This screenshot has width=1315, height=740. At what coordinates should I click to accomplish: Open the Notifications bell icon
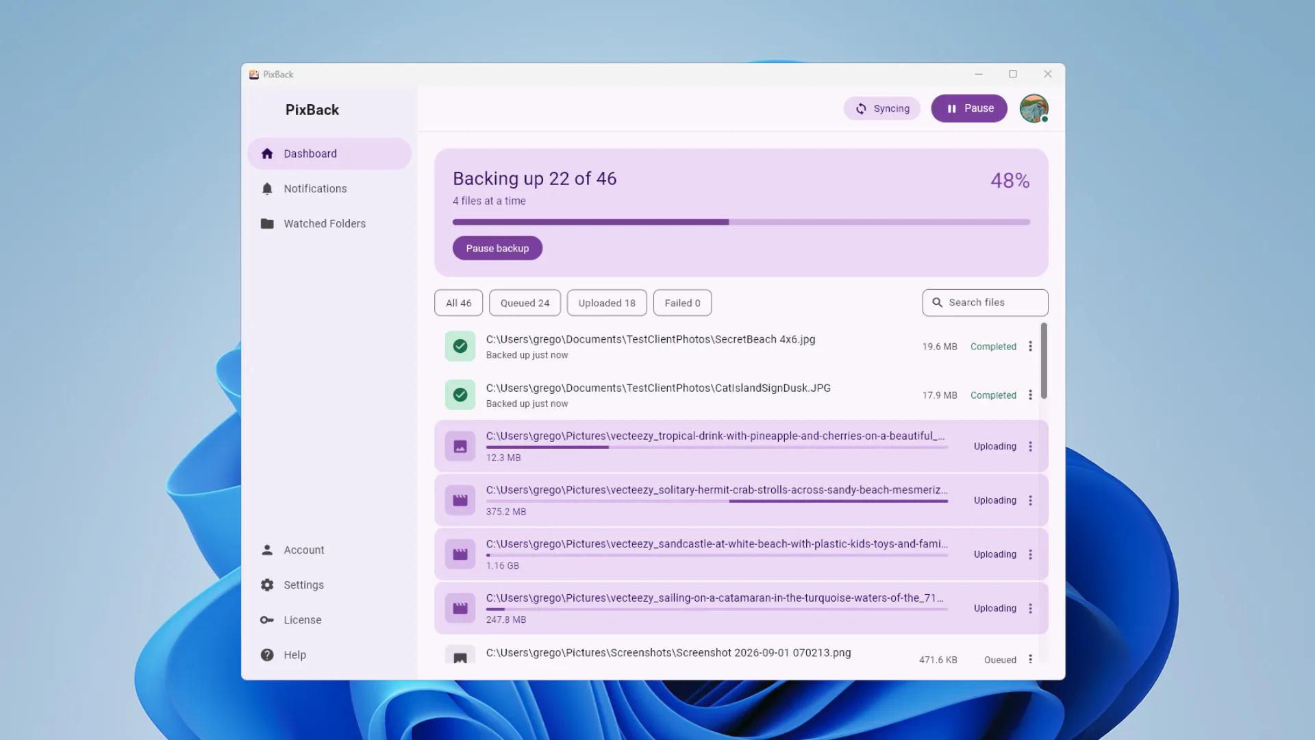tap(267, 188)
